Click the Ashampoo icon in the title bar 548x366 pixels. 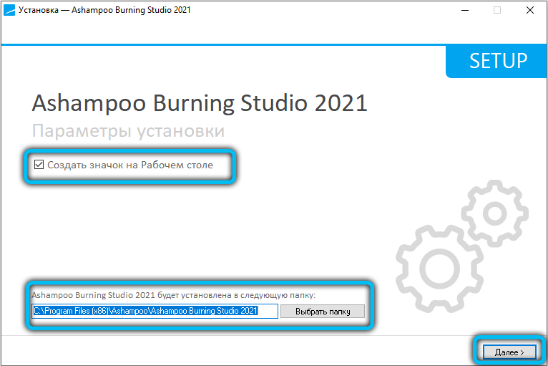point(9,10)
